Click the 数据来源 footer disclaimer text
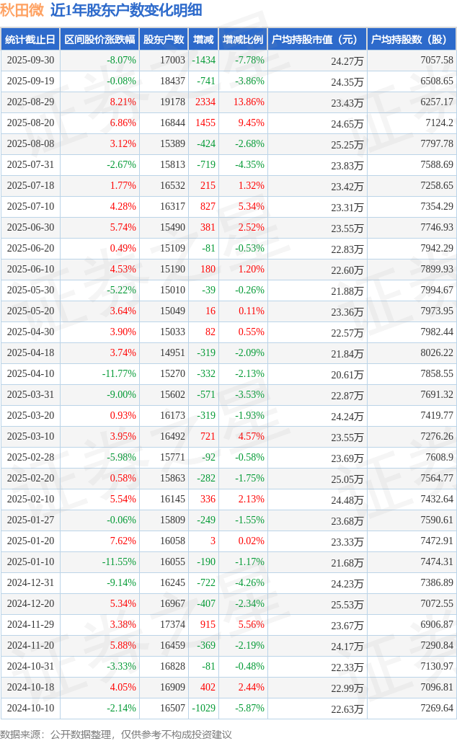 pos(116,734)
